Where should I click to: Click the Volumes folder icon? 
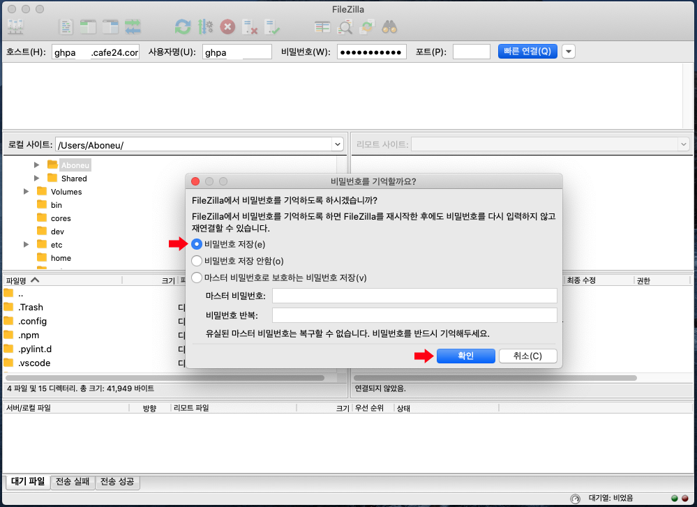[x=43, y=192]
